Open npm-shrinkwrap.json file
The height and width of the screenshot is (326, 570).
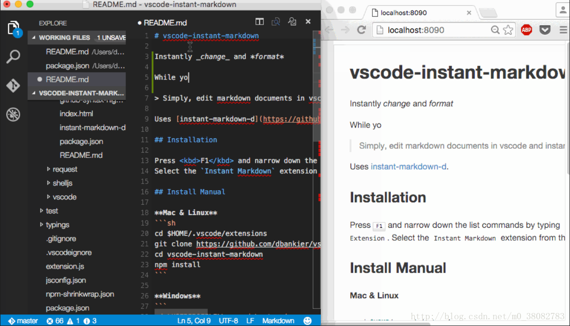pyautogui.click(x=80, y=294)
